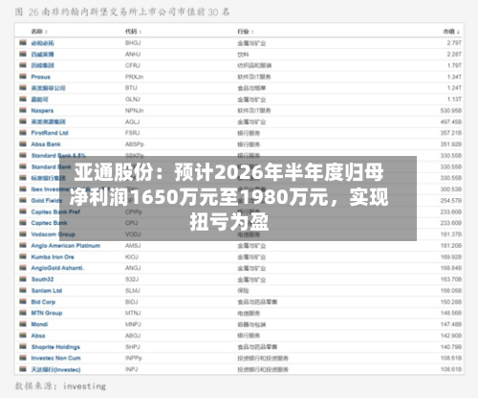Click the flag icon beside Sanlam Ltd
The width and height of the screenshot is (478, 398).
pyautogui.click(x=23, y=290)
